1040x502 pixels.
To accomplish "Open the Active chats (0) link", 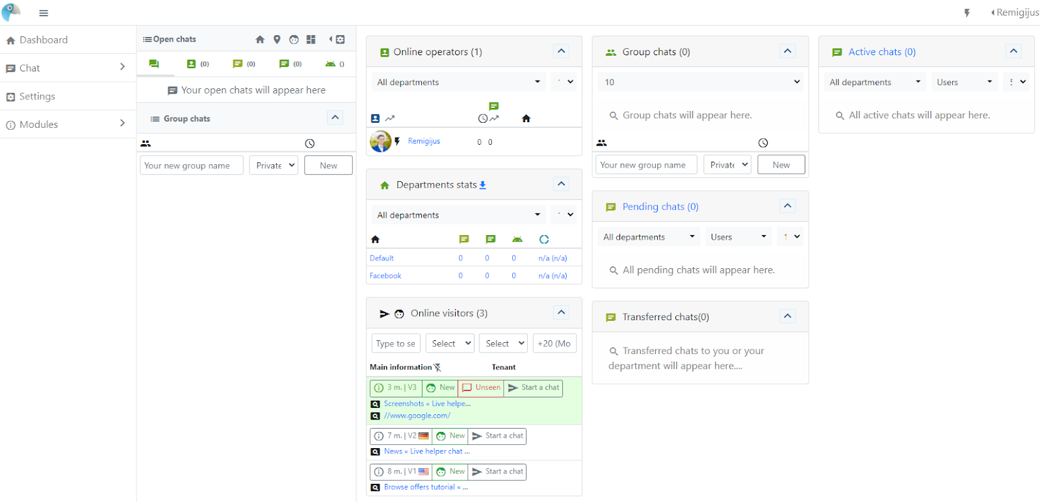I will [882, 52].
